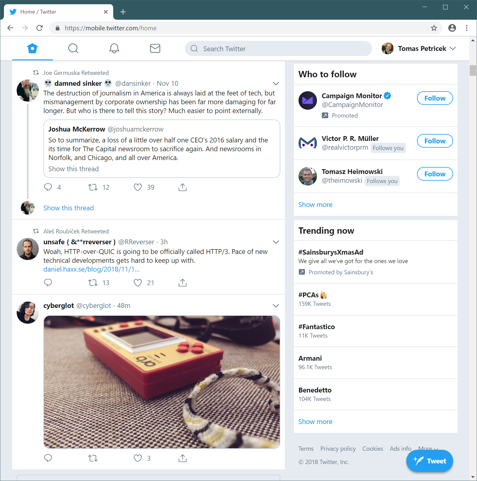
Task: Click the page's vertical scrollbar thumb
Action: click(x=473, y=70)
